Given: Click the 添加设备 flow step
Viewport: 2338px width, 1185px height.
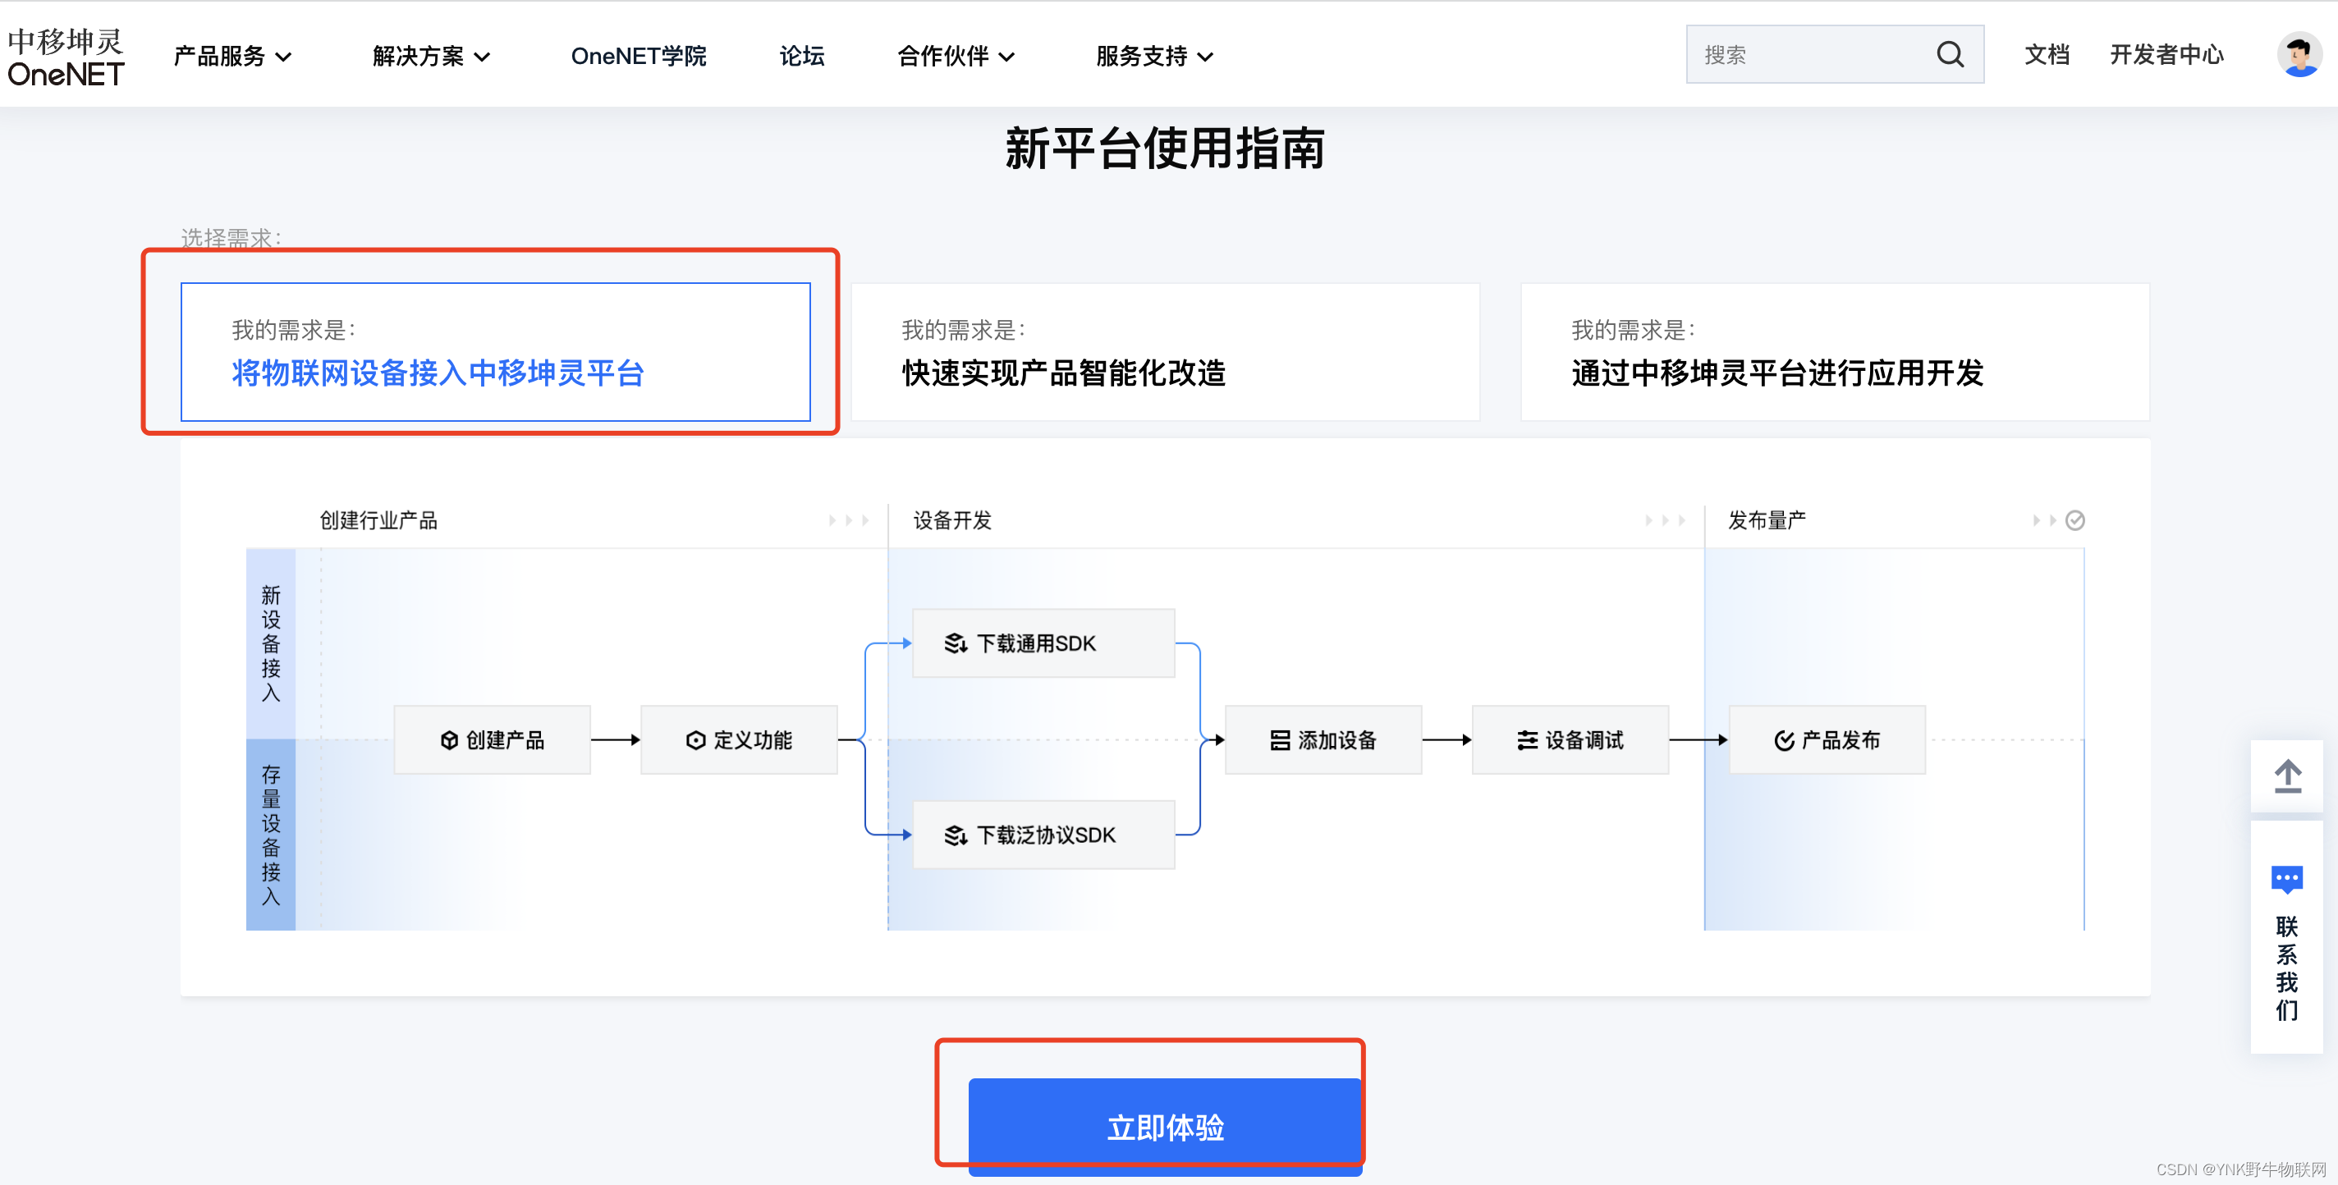Looking at the screenshot, I should (x=1323, y=739).
